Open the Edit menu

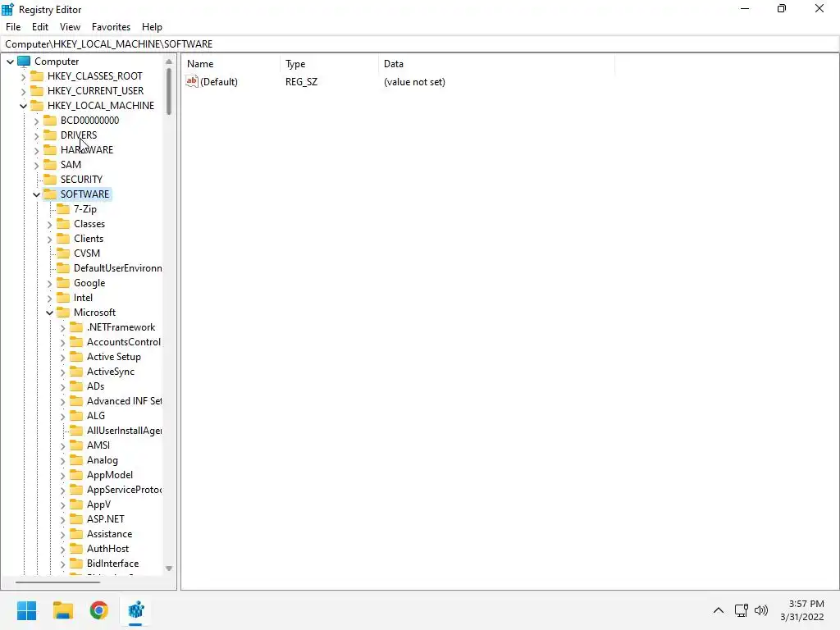pyautogui.click(x=40, y=27)
